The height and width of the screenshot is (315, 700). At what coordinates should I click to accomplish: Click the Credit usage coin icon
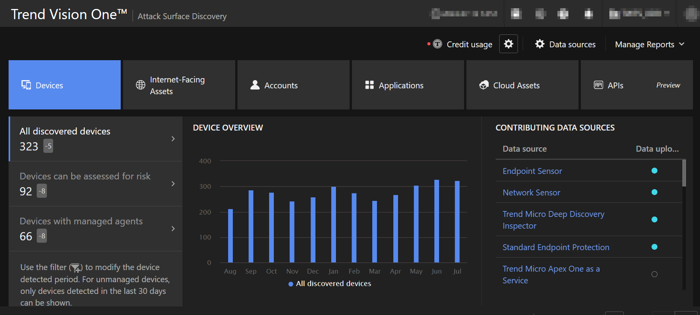click(x=437, y=44)
